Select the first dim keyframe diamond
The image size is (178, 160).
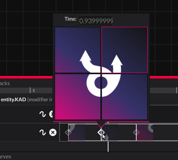[68, 132]
